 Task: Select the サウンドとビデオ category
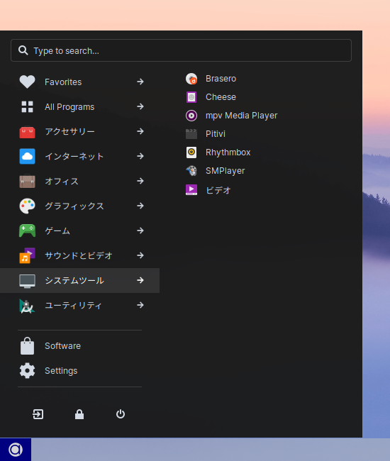pyautogui.click(x=79, y=255)
